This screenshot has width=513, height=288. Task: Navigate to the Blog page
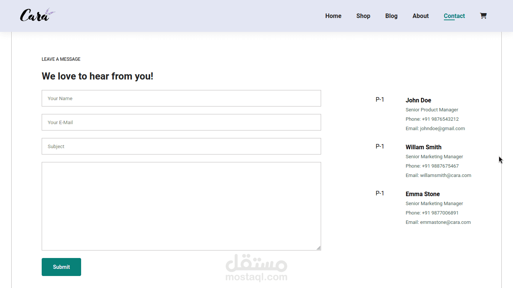click(x=391, y=16)
